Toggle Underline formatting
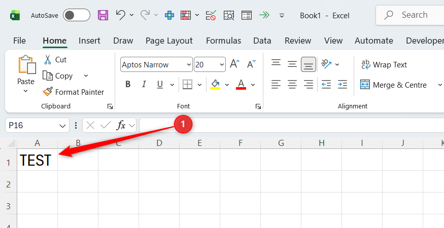 tap(160, 84)
